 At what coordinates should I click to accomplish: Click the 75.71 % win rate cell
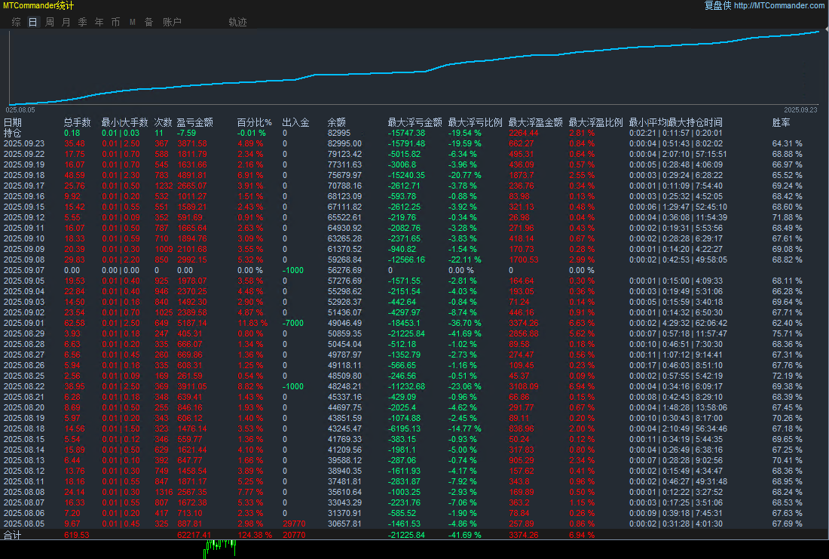coord(788,333)
